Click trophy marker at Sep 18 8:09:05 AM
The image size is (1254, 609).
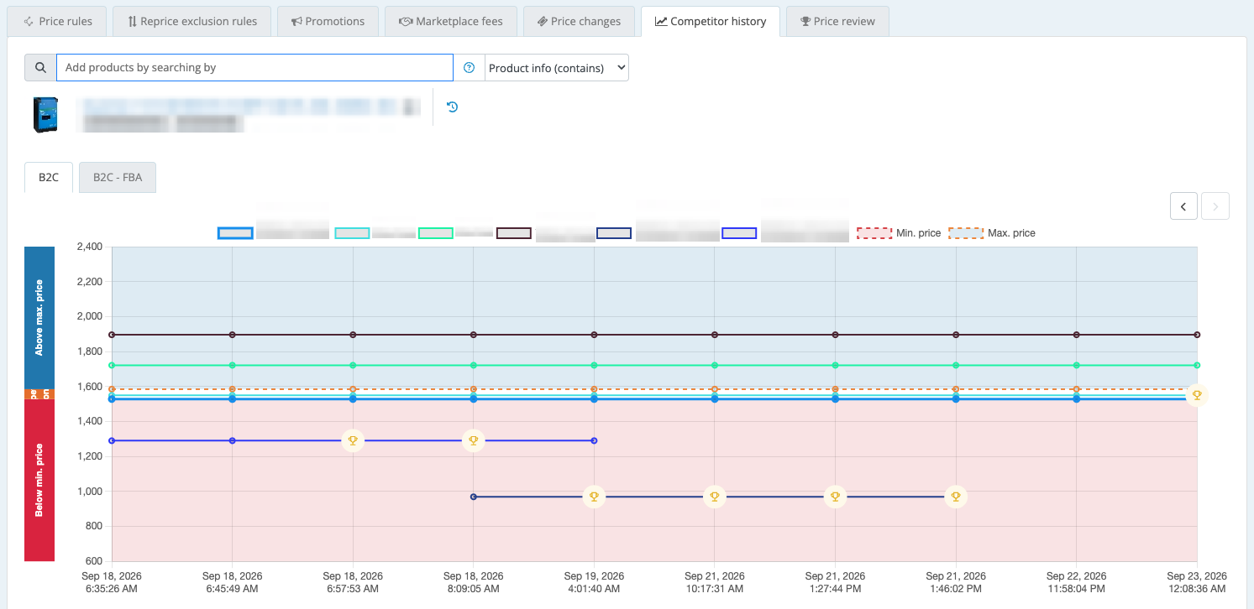(x=474, y=440)
